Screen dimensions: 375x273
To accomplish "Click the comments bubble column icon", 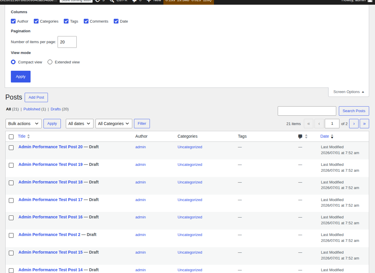I will [x=300, y=136].
